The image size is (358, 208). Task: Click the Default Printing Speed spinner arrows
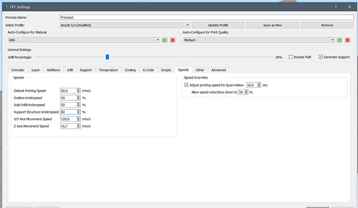(78, 91)
